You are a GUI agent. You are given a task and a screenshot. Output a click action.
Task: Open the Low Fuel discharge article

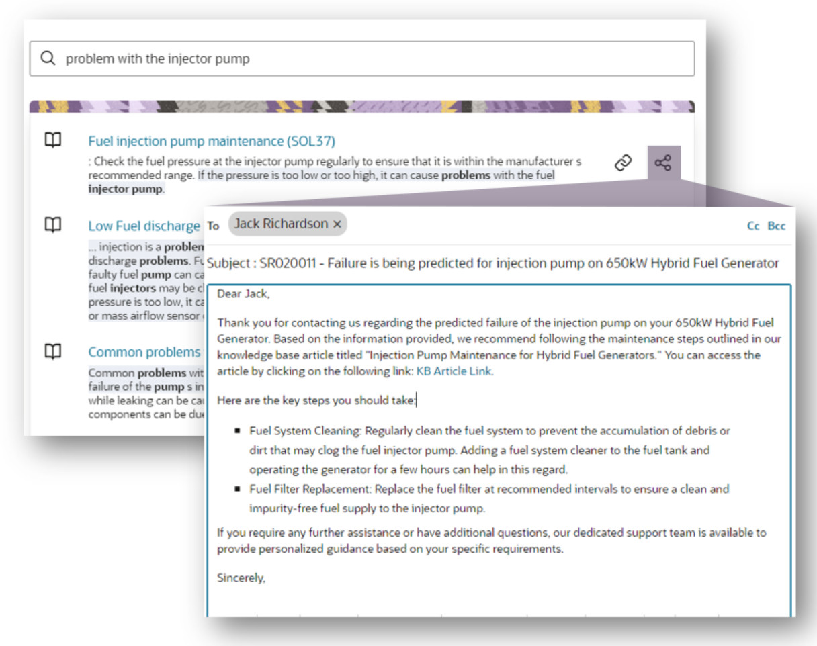[x=144, y=226]
